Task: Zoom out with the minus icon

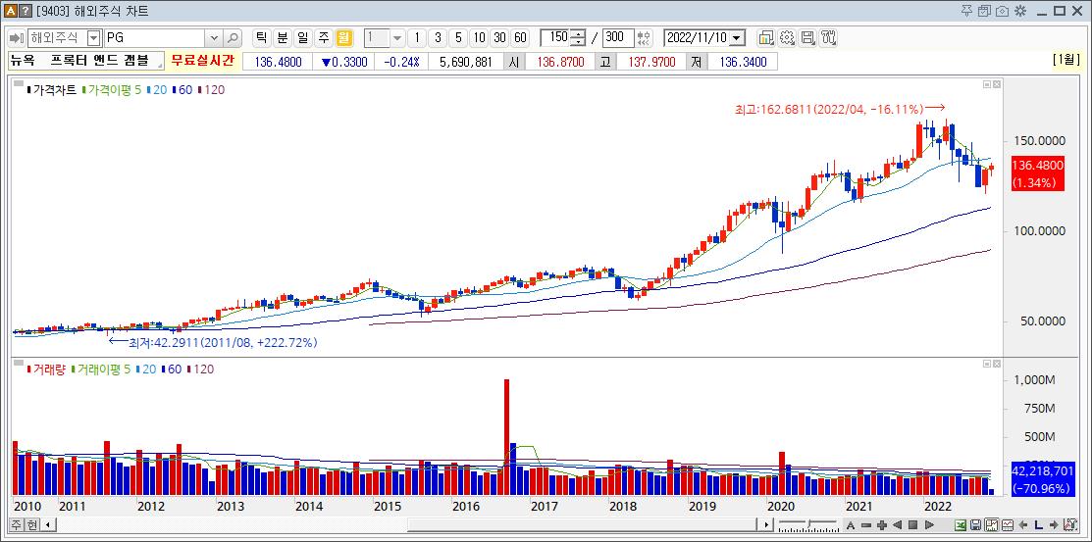Action: point(866,524)
